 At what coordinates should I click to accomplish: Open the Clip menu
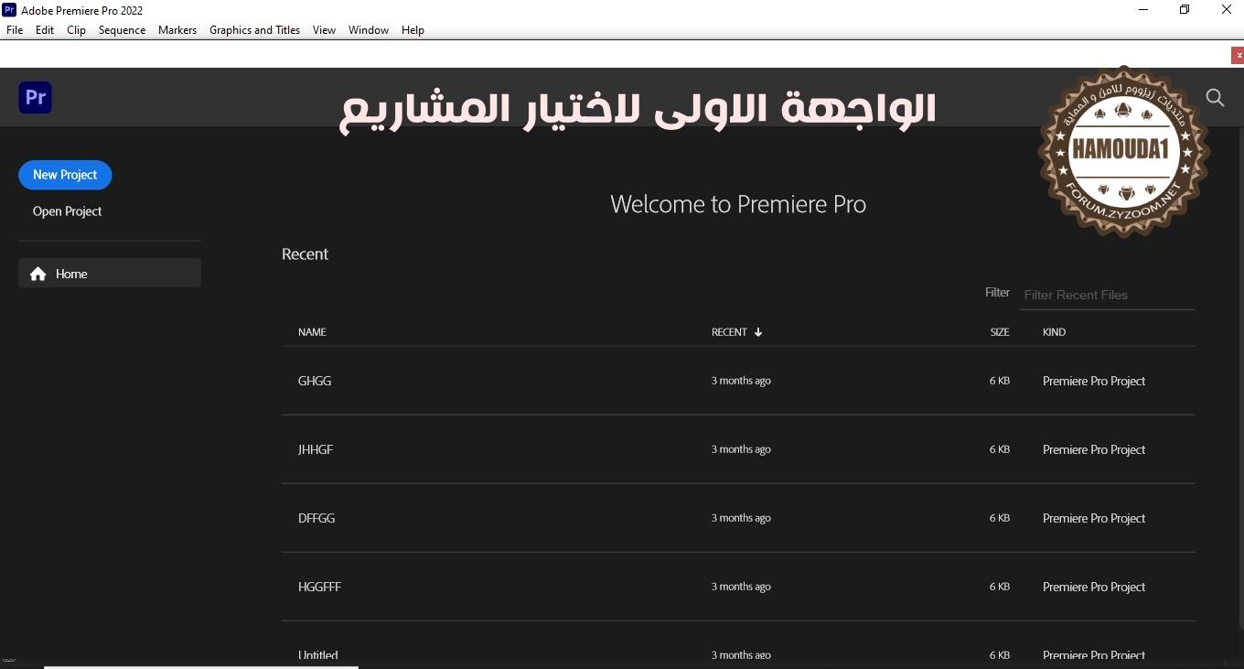click(x=76, y=30)
